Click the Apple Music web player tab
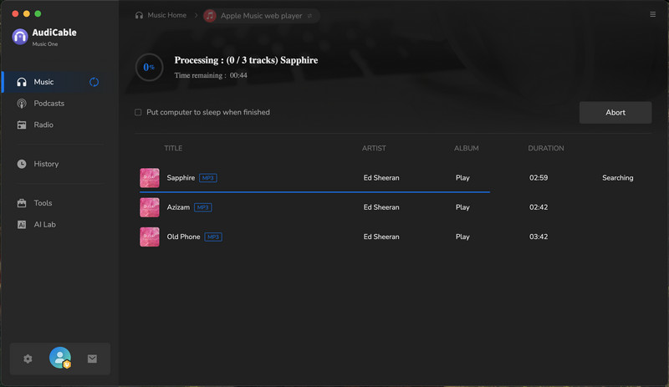The height and width of the screenshot is (387, 669). [x=261, y=16]
